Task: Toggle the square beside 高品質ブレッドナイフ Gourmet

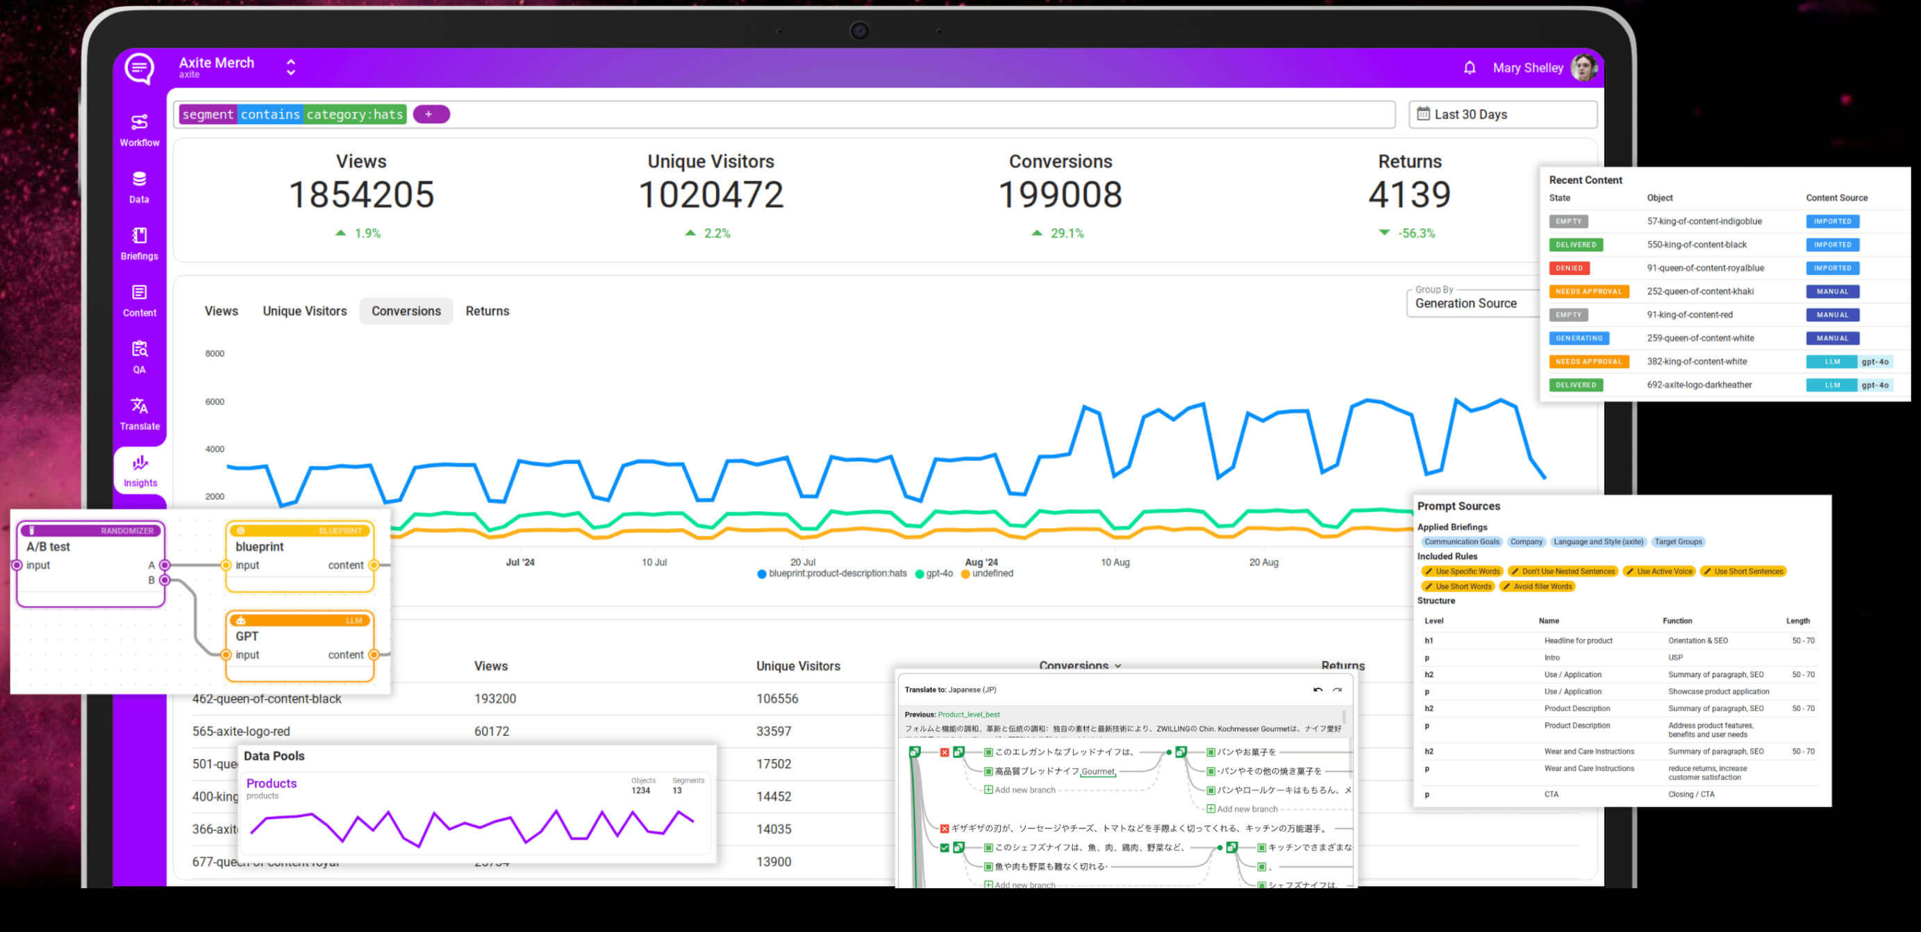Action: (988, 771)
